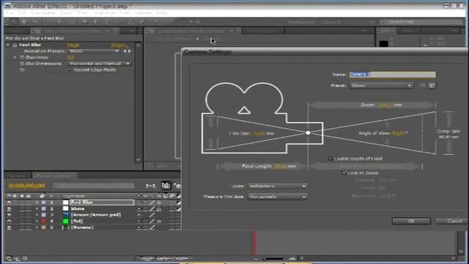Open the Measure Film Size dropdown
The image size is (469, 264).
tap(277, 197)
